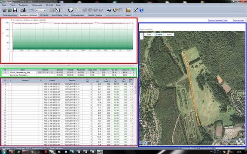
Task: Open the zoom factor dropdown in toolbar
Action: pos(40,10)
